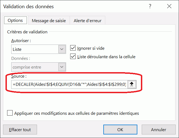Expand the Données dropdown arrow
The image size is (179, 138).
pos(62,67)
